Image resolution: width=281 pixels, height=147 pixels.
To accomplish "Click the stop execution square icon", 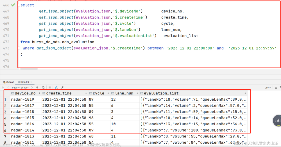I will point(50,87).
